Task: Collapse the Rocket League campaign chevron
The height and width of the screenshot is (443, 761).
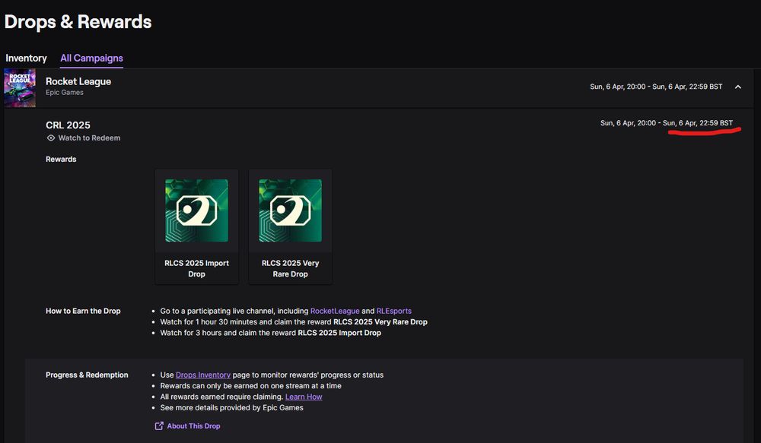Action: point(738,87)
